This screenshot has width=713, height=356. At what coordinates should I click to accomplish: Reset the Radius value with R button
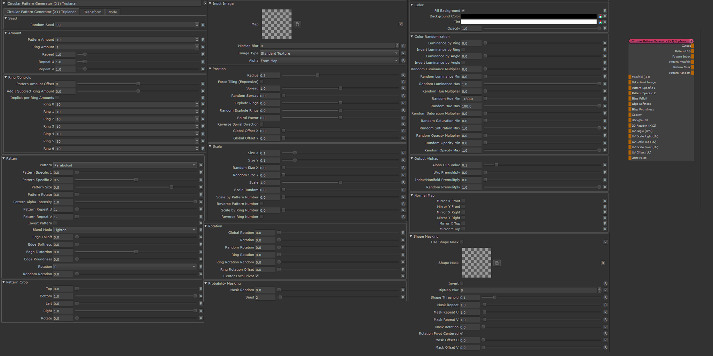click(x=403, y=76)
